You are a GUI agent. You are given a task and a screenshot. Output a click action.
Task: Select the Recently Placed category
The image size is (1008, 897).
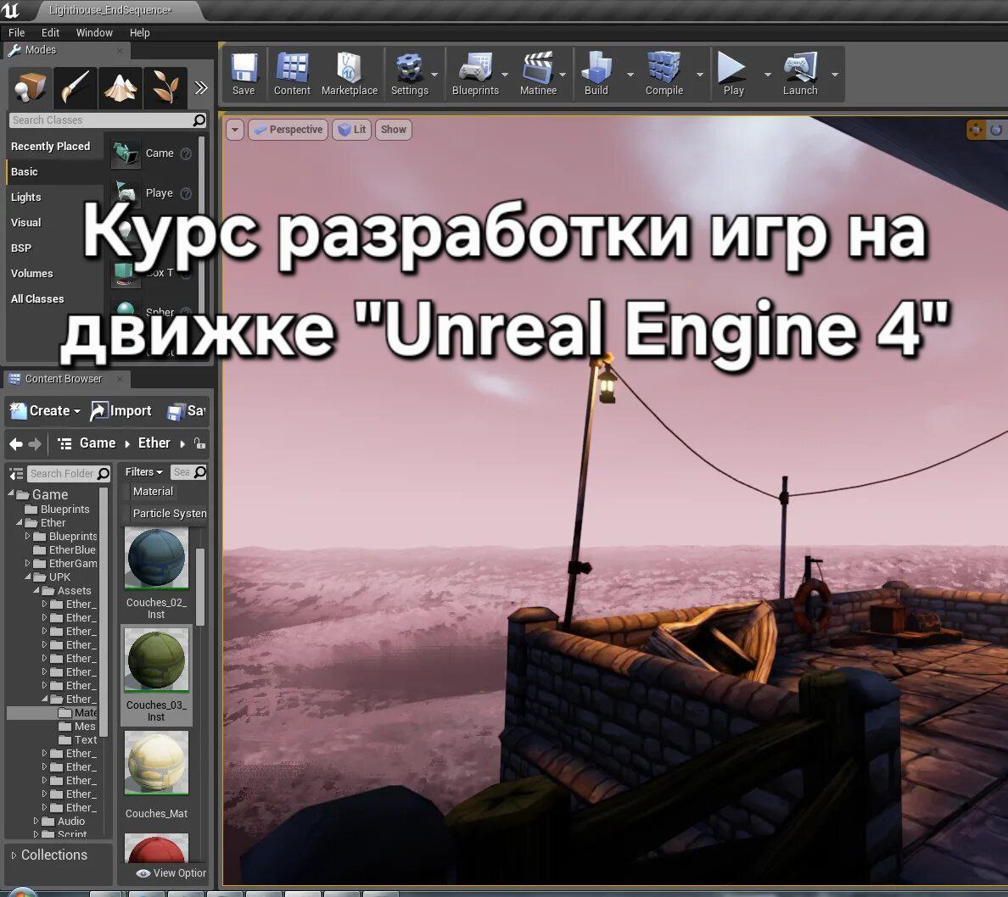point(51,147)
